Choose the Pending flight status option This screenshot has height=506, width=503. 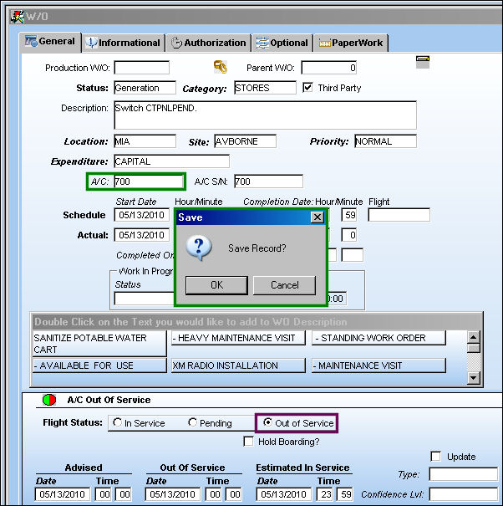click(x=192, y=422)
